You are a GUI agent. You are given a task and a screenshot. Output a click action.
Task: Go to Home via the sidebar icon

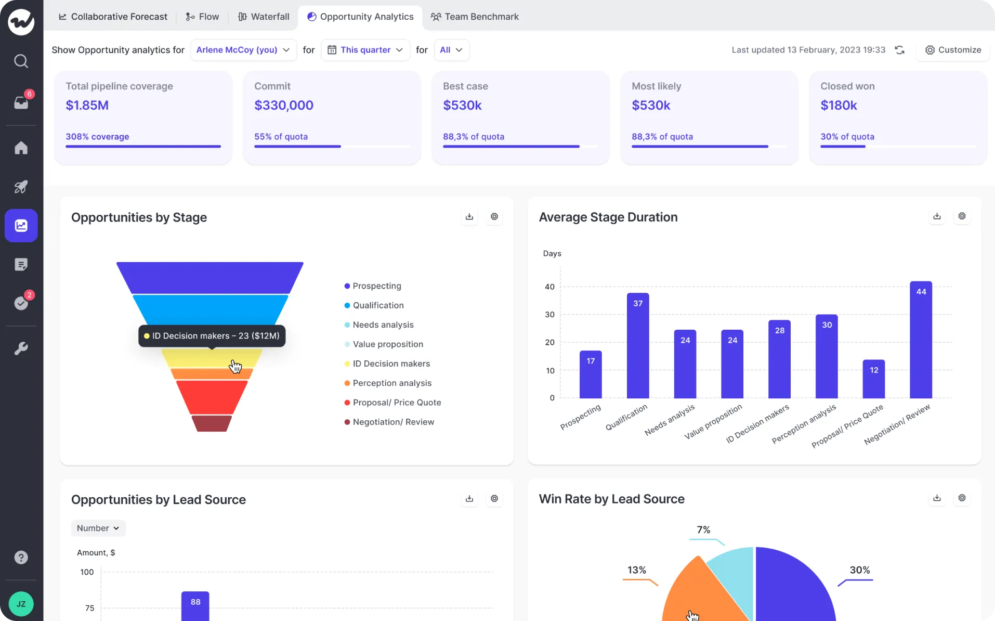pyautogui.click(x=21, y=148)
